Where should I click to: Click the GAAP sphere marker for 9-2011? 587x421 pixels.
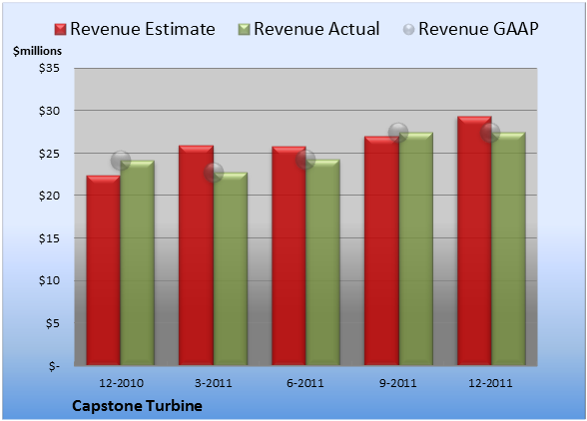(398, 132)
